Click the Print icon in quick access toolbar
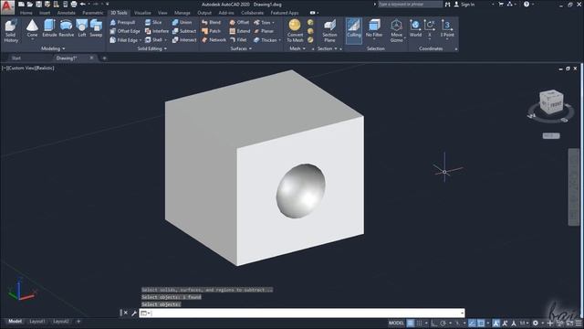584x329 pixels. [x=74, y=5]
